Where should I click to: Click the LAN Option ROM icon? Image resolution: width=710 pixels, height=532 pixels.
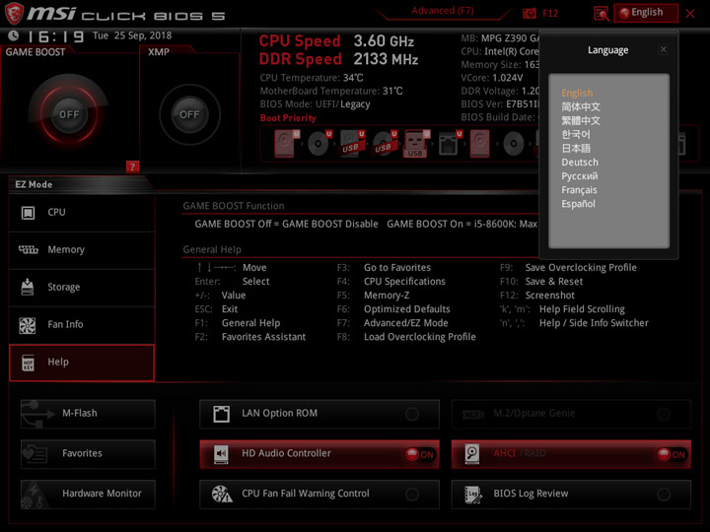click(221, 414)
